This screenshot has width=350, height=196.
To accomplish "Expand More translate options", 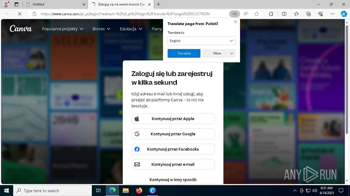I will 219,53.
